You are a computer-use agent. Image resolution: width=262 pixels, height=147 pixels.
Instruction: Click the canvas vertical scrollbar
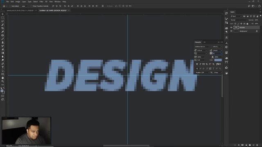[x=222, y=86]
